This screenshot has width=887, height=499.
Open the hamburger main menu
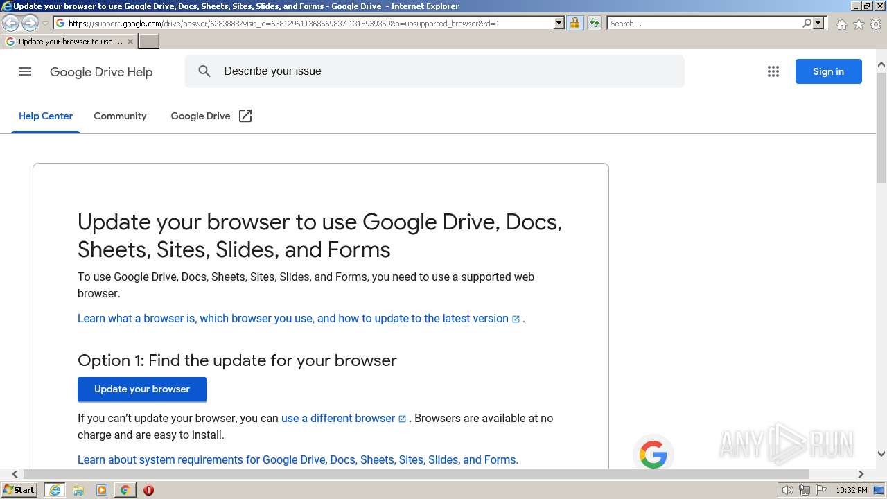pyautogui.click(x=25, y=71)
